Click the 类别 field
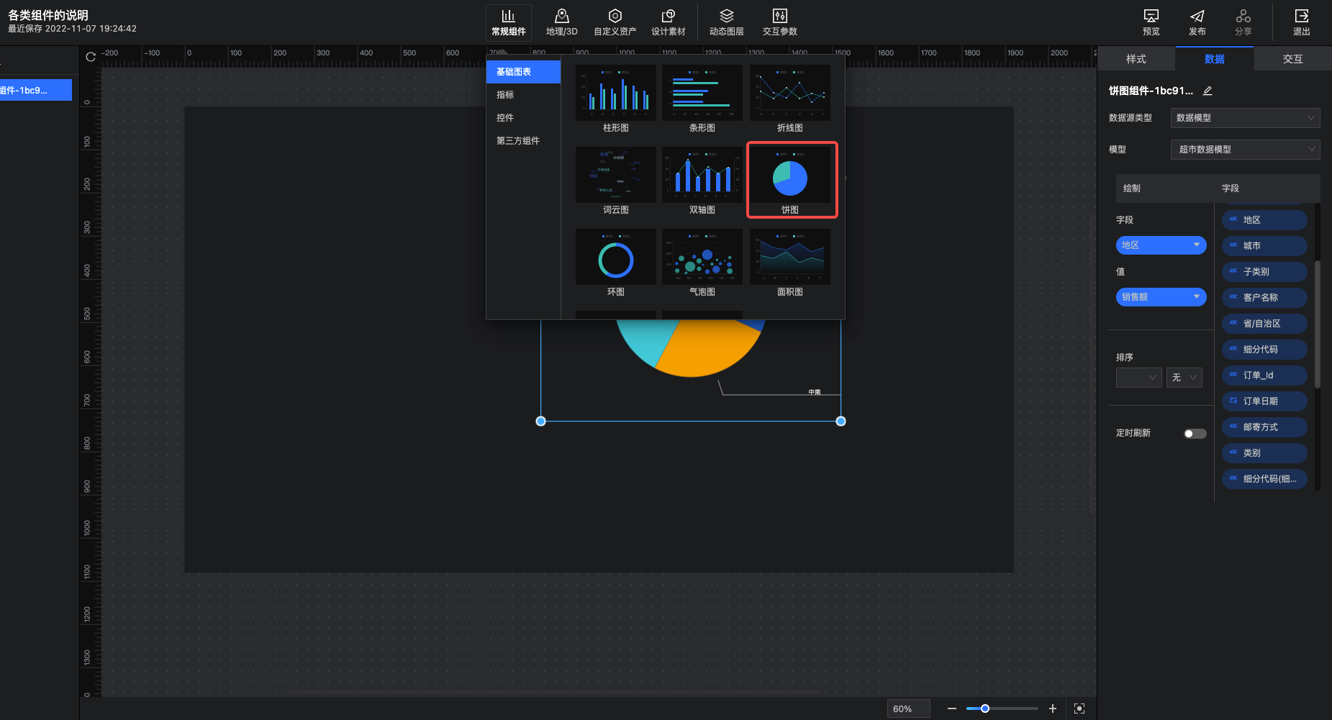 point(1264,453)
